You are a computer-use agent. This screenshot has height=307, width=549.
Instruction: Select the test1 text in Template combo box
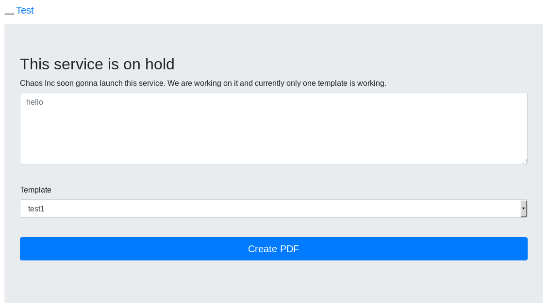click(x=36, y=209)
